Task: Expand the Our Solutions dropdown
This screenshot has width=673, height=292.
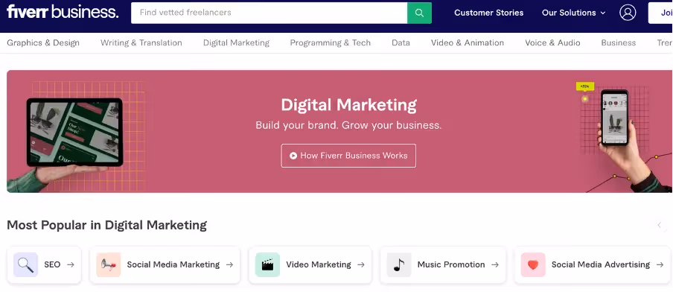Action: click(573, 13)
